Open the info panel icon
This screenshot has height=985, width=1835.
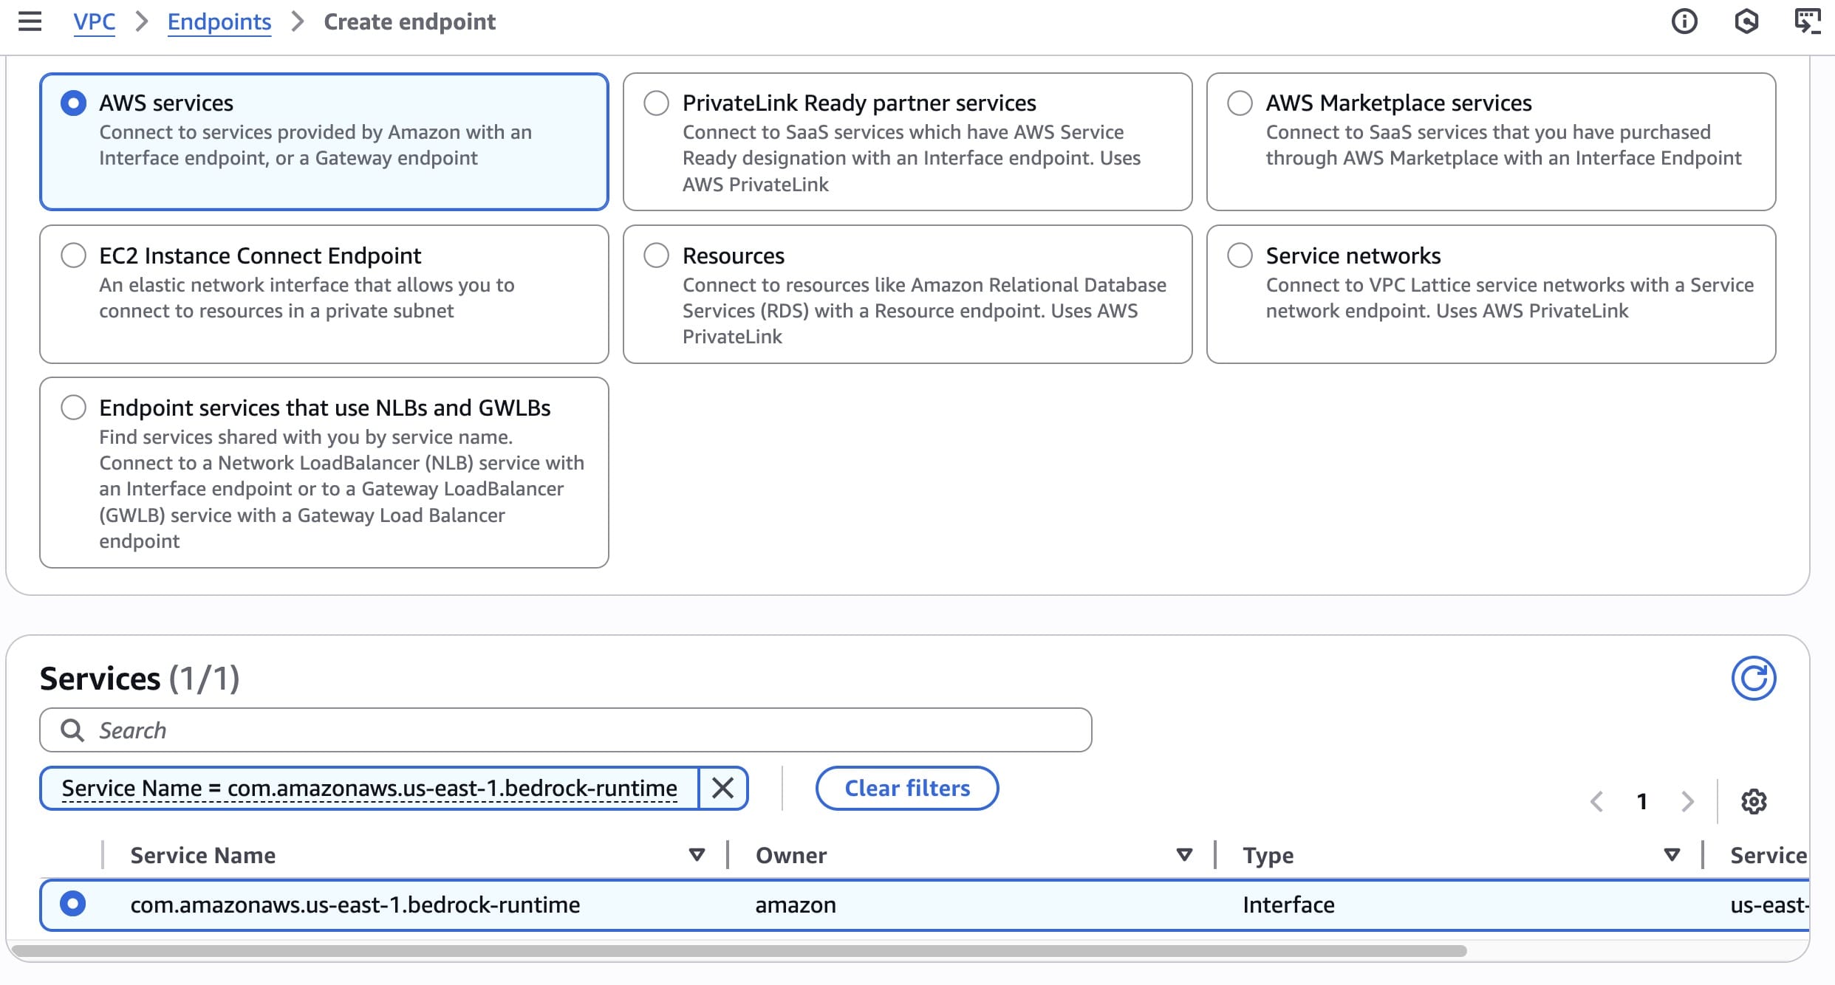tap(1684, 21)
